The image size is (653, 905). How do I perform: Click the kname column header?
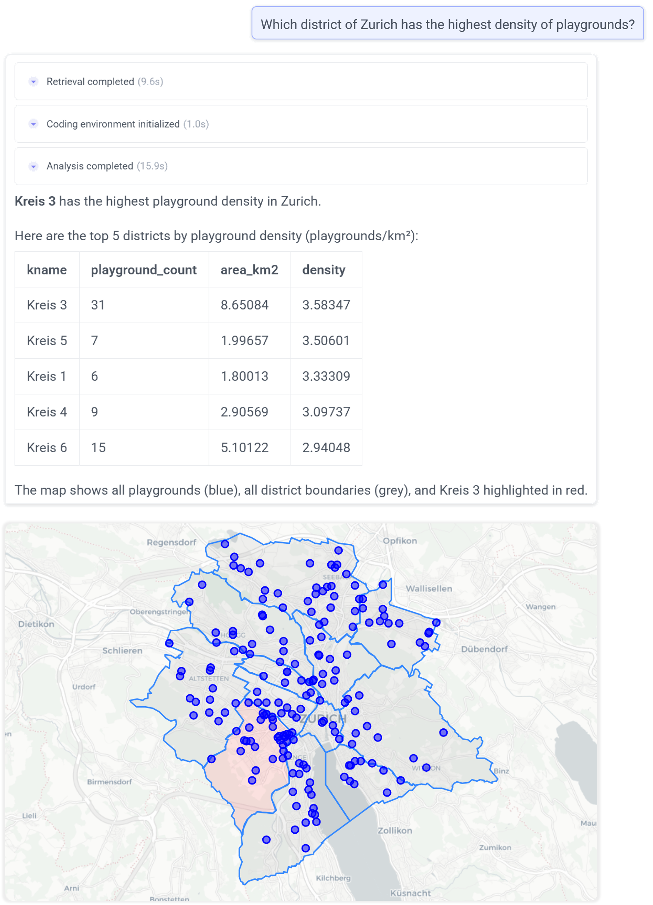tap(47, 270)
